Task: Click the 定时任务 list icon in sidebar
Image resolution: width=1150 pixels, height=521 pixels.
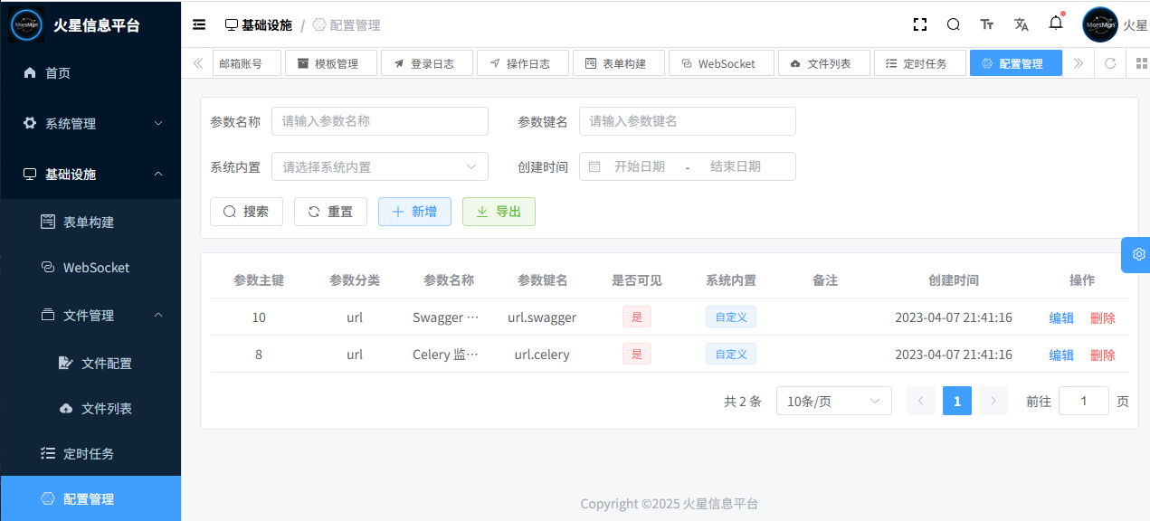Action: point(48,453)
